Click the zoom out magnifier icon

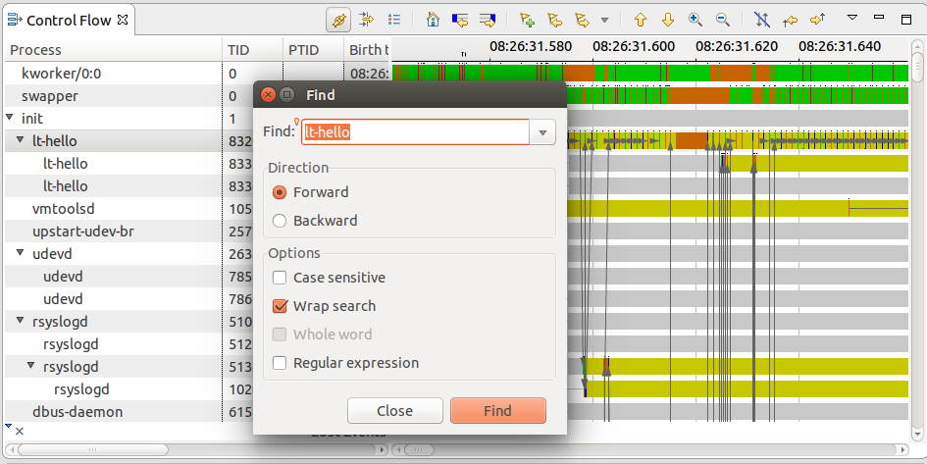[x=723, y=20]
